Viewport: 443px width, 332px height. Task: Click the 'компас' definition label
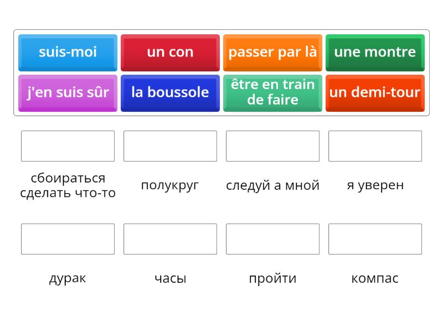(375, 278)
